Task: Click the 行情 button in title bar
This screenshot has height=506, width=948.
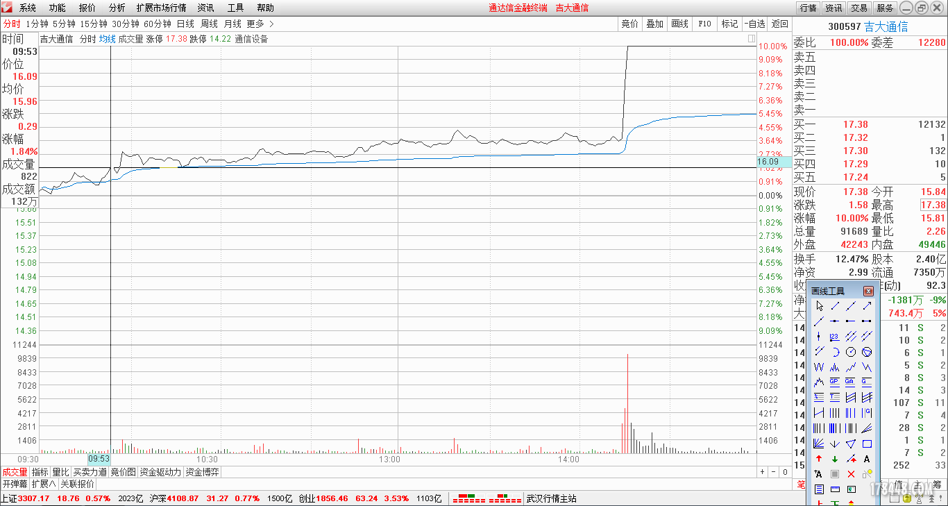Action: [x=808, y=8]
